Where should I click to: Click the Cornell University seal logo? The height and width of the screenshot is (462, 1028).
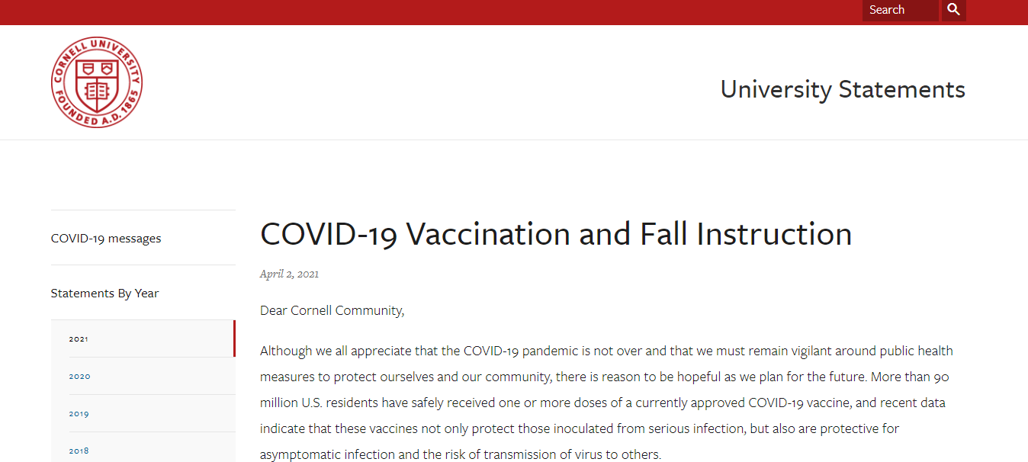point(97,82)
